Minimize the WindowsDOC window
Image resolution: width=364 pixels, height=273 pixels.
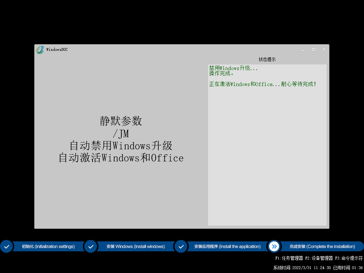[303, 50]
